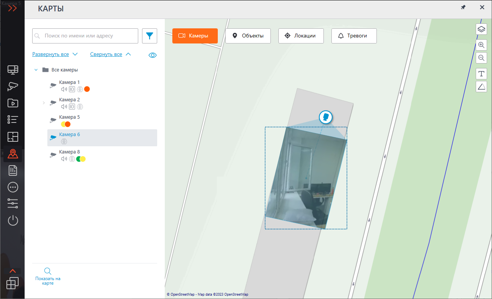The image size is (492, 299).
Task: Select the maps pin icon in sidebar
Action: click(x=13, y=154)
